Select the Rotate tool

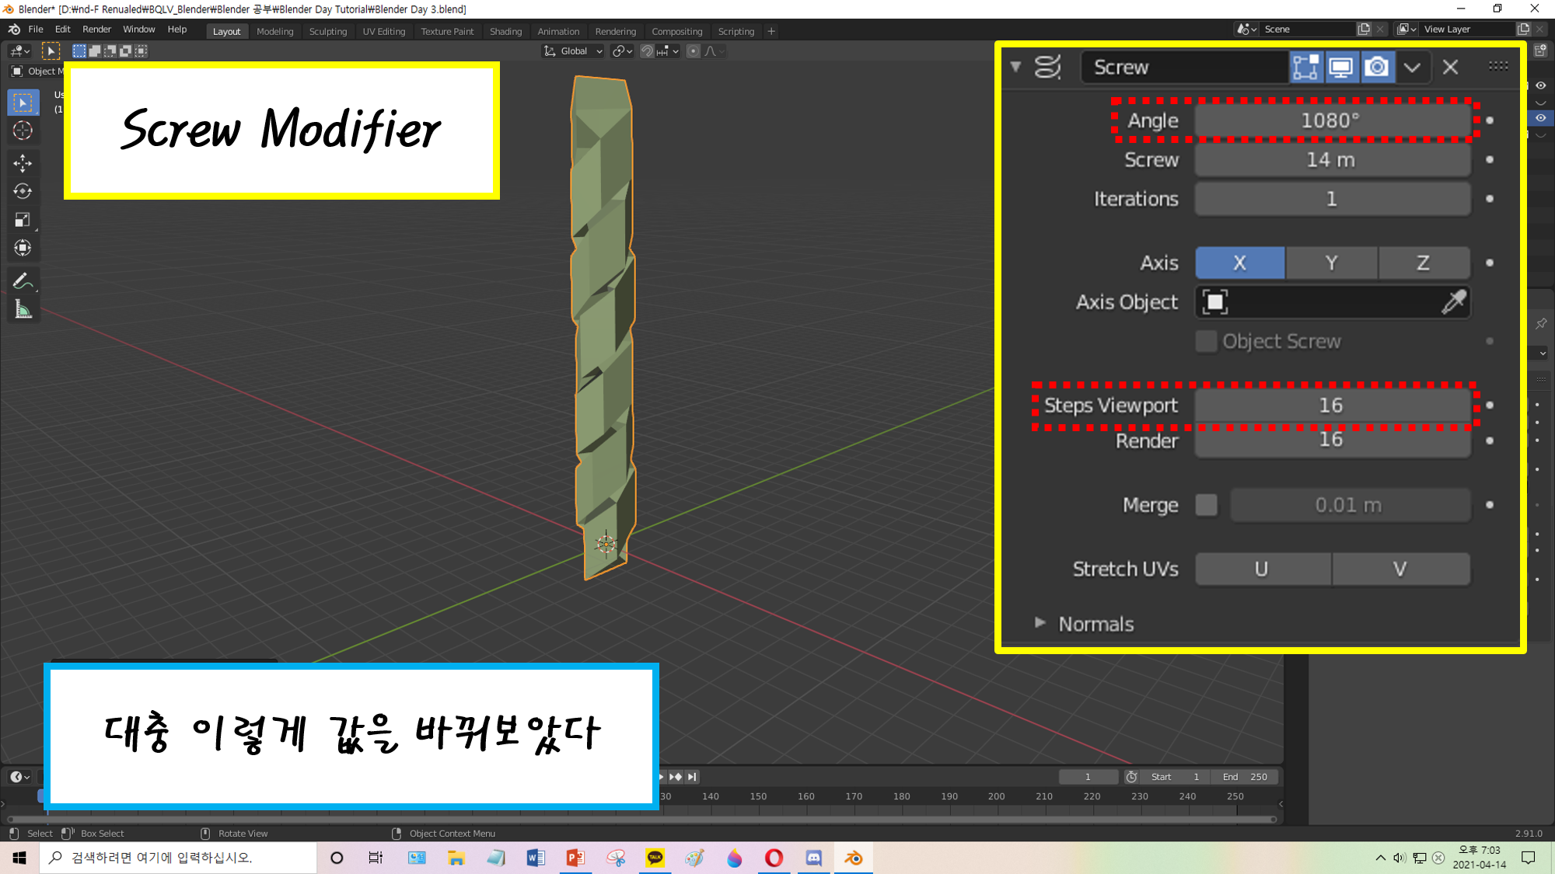coord(23,191)
